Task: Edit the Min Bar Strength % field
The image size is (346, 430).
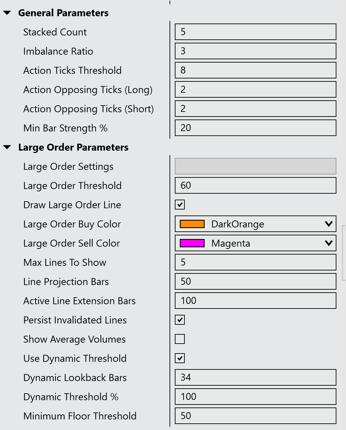Action: tap(255, 128)
